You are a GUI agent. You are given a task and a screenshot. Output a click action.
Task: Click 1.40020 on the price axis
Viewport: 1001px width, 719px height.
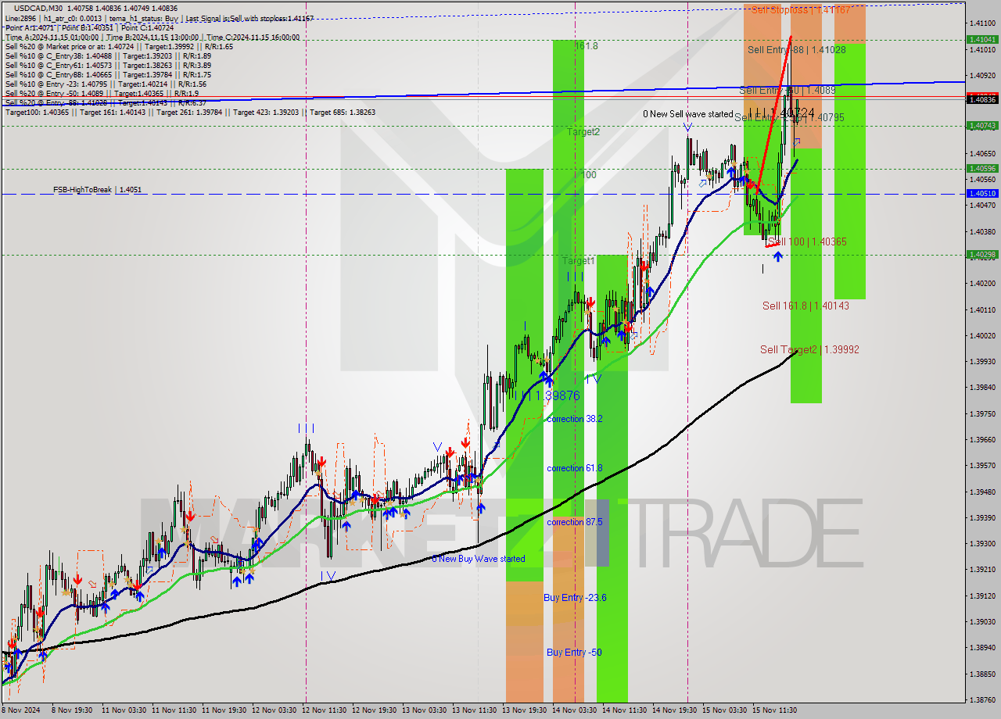982,335
